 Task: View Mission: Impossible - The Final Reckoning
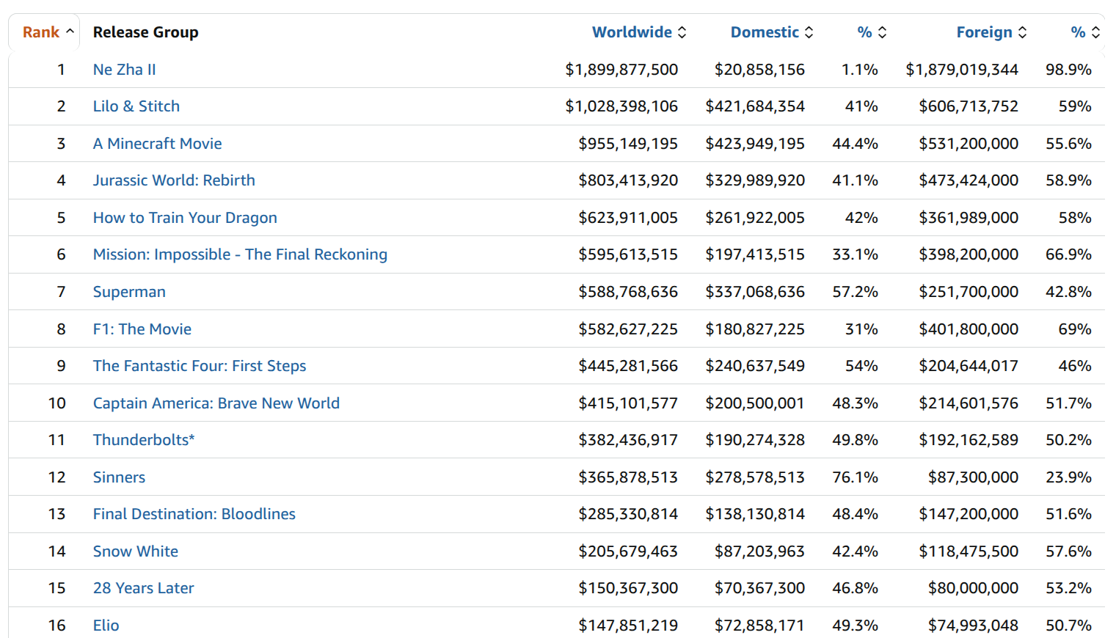pyautogui.click(x=240, y=254)
